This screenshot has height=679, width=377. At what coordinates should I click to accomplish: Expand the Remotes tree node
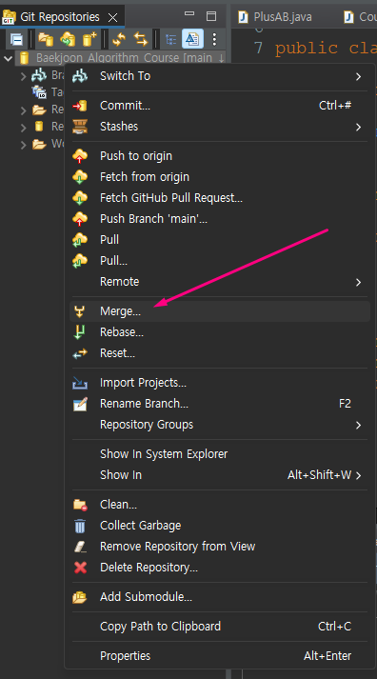(24, 127)
